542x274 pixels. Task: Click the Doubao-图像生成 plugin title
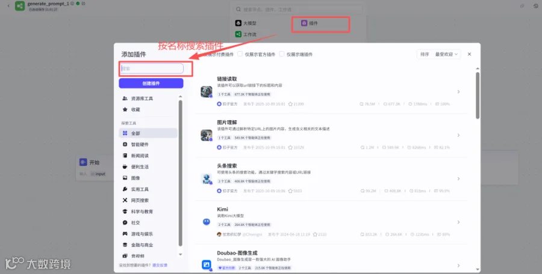coord(237,253)
